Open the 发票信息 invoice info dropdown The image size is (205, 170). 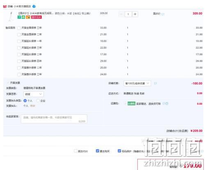point(34,94)
